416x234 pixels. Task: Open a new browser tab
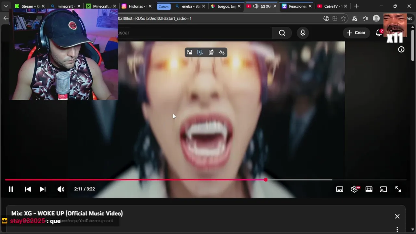pyautogui.click(x=357, y=6)
